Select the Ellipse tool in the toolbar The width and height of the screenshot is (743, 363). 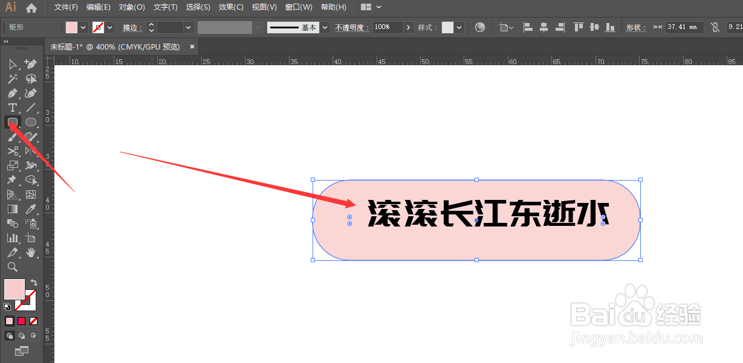[x=31, y=121]
